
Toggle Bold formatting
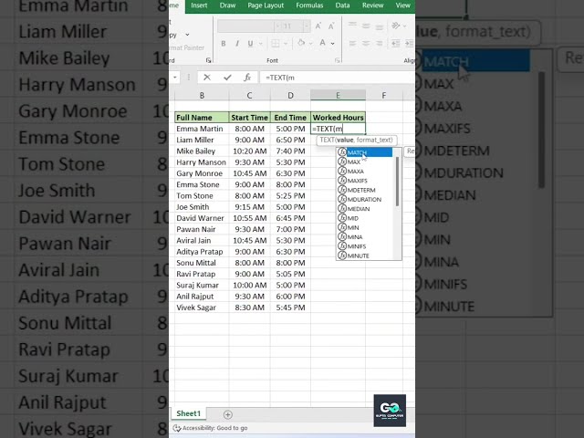point(224,44)
